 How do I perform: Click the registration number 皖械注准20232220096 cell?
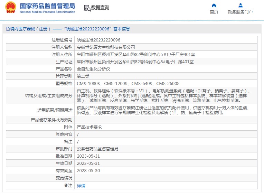[98, 40]
